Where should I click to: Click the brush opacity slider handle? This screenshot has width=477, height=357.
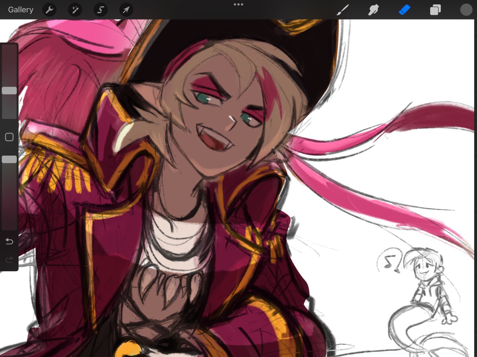[x=9, y=159]
